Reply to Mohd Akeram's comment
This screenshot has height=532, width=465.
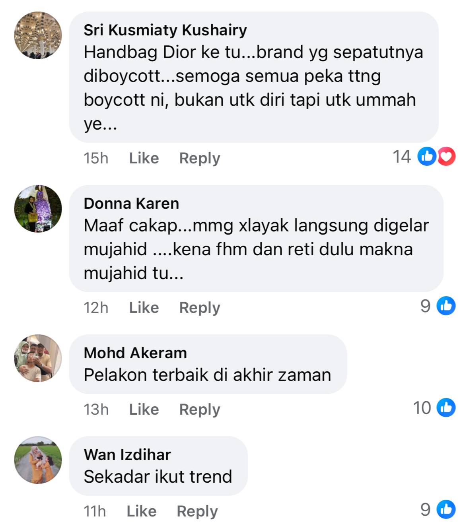point(200,410)
